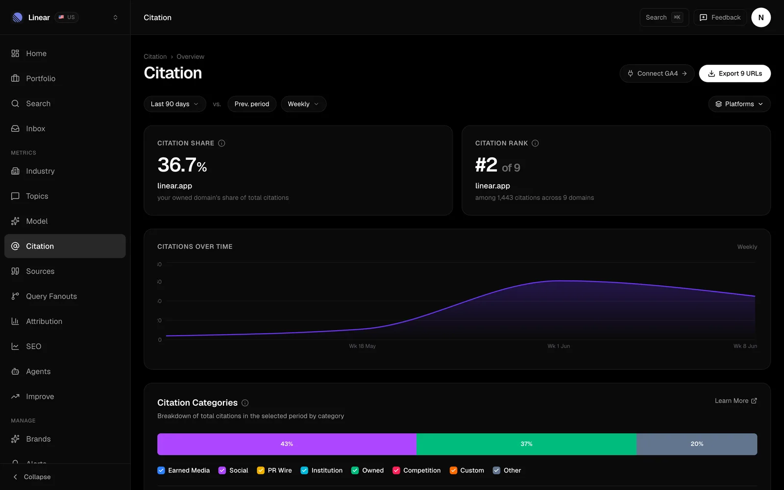This screenshot has width=784, height=490.
Task: Disable the Competition category checkbox
Action: click(x=396, y=470)
